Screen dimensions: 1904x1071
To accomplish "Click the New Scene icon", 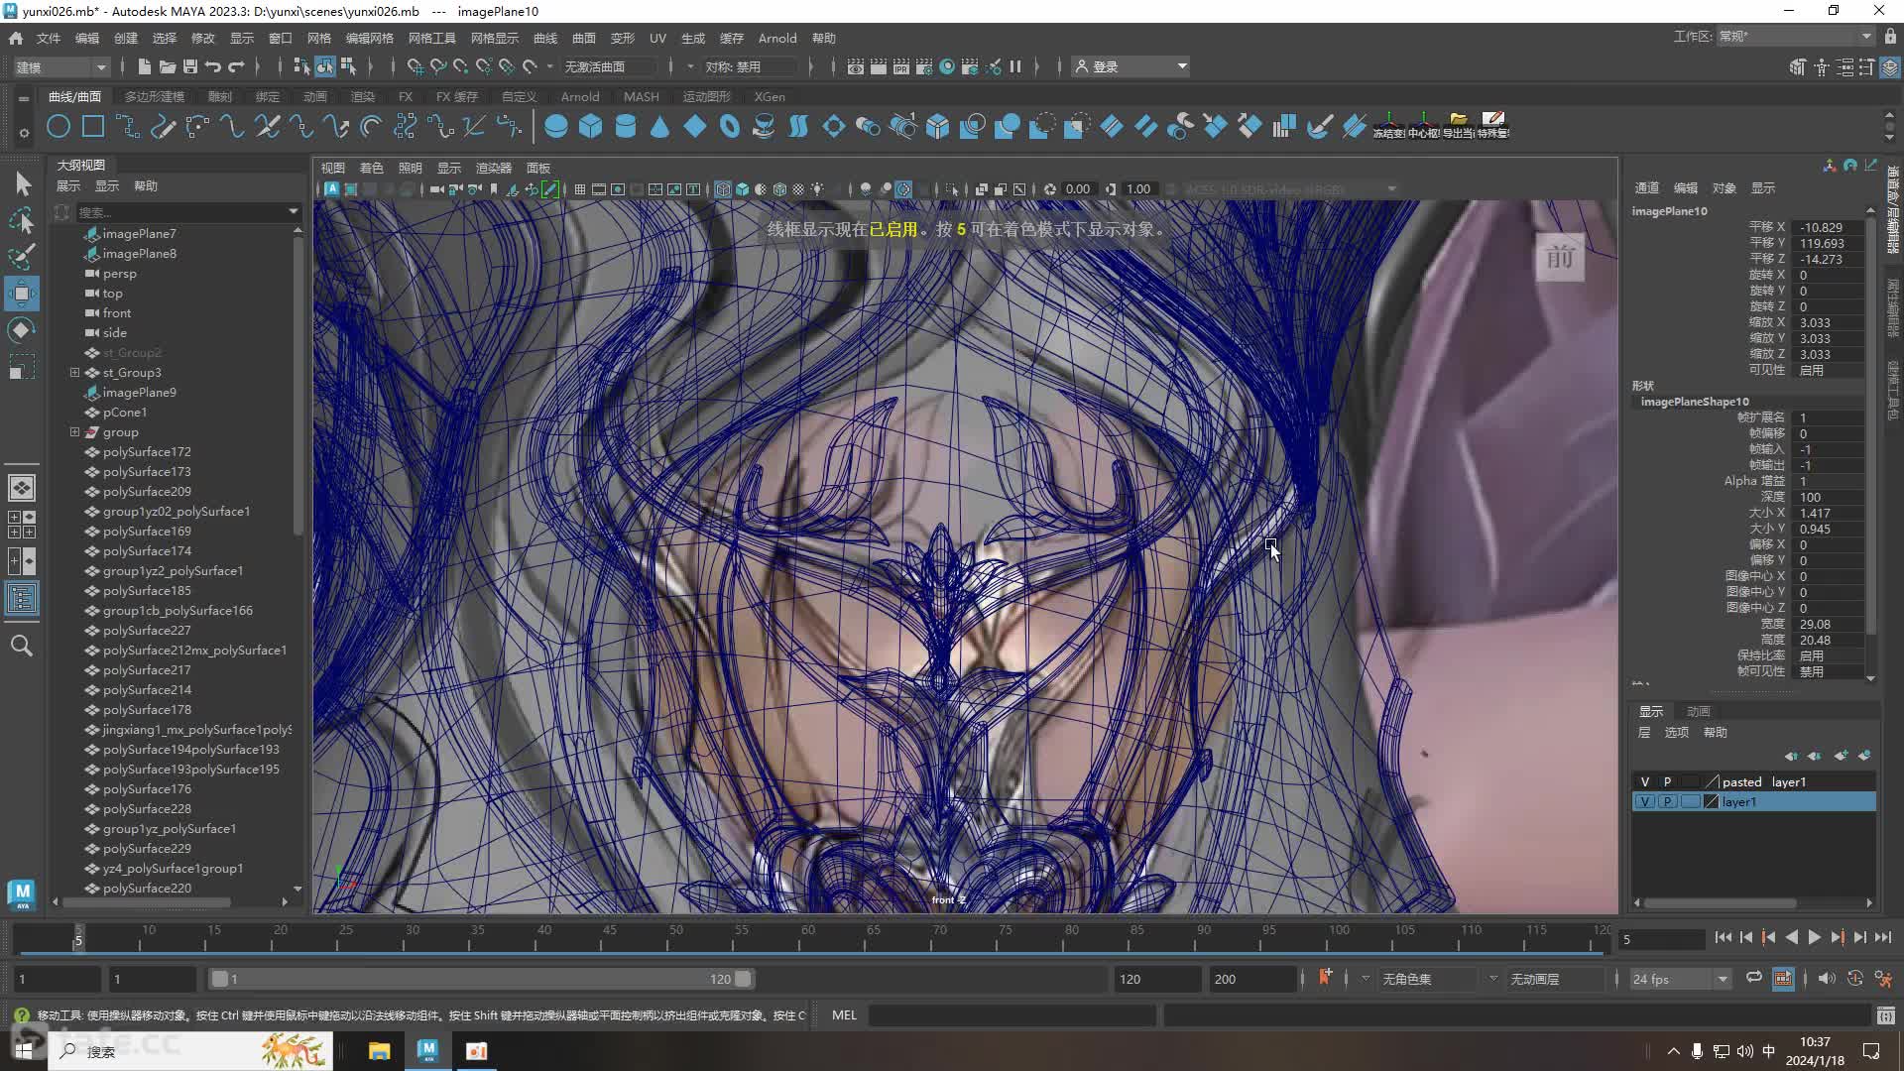I will pyautogui.click(x=144, y=66).
